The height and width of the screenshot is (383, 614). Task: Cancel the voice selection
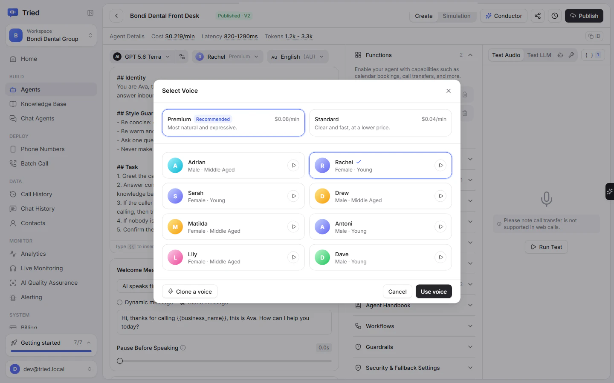397,292
